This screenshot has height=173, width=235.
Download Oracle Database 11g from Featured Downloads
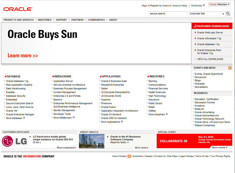pos(208,44)
